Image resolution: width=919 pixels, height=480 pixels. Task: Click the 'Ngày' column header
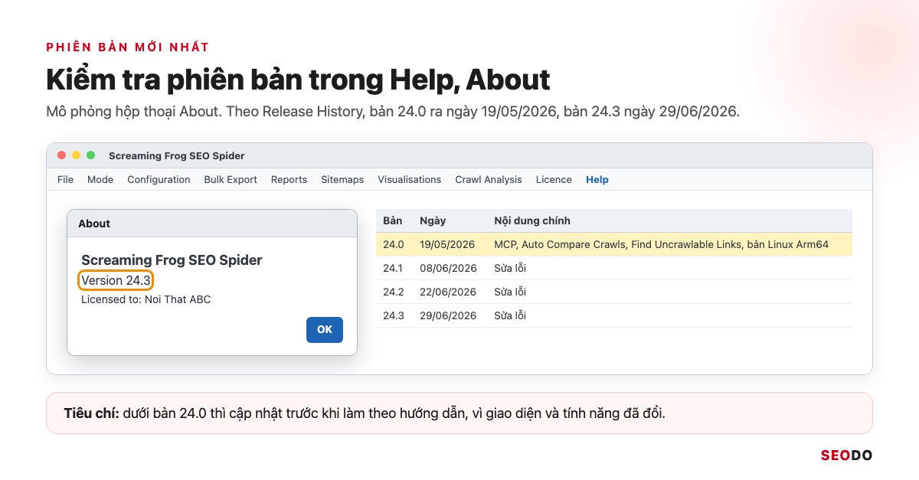coord(433,220)
